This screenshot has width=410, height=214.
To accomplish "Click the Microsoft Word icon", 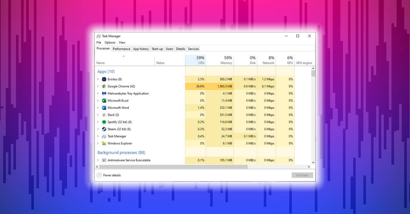I will coord(104,108).
